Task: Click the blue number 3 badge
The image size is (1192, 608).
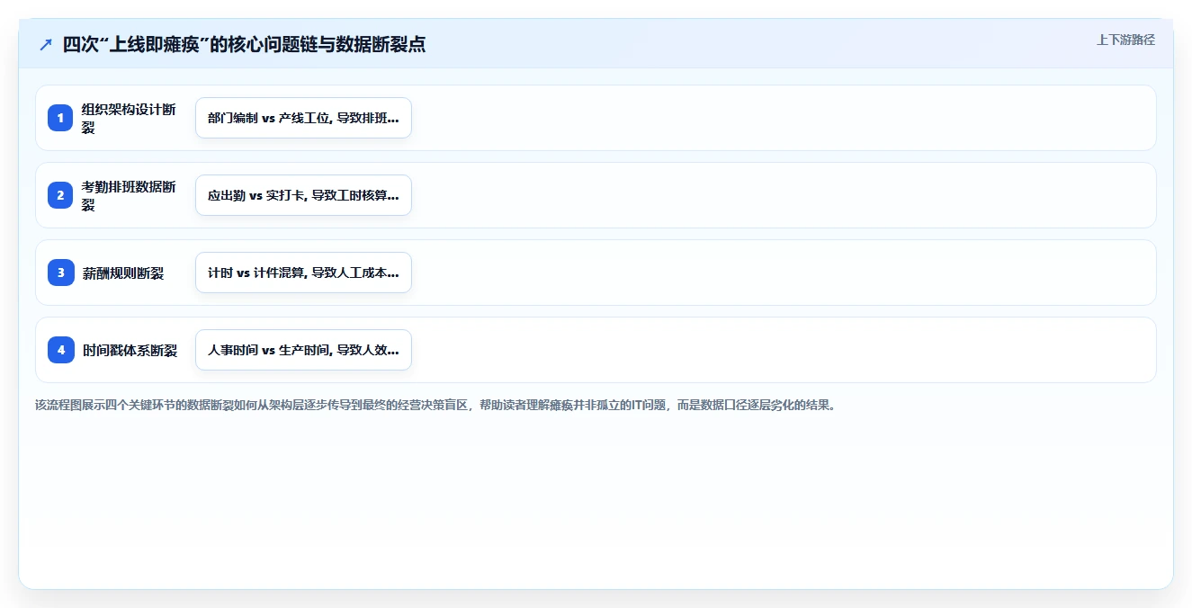Action: tap(61, 273)
